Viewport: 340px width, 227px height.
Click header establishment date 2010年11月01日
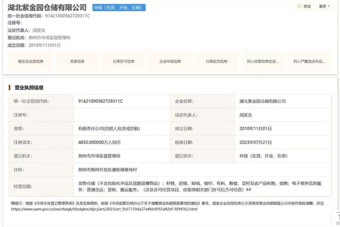45,45
